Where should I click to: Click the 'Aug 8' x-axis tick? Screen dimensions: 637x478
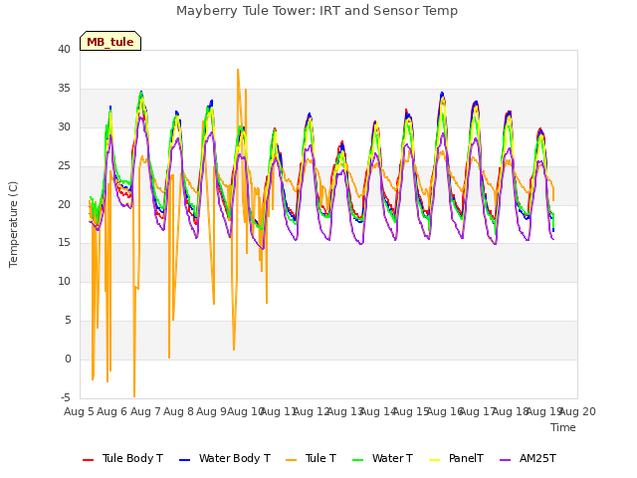pos(178,411)
